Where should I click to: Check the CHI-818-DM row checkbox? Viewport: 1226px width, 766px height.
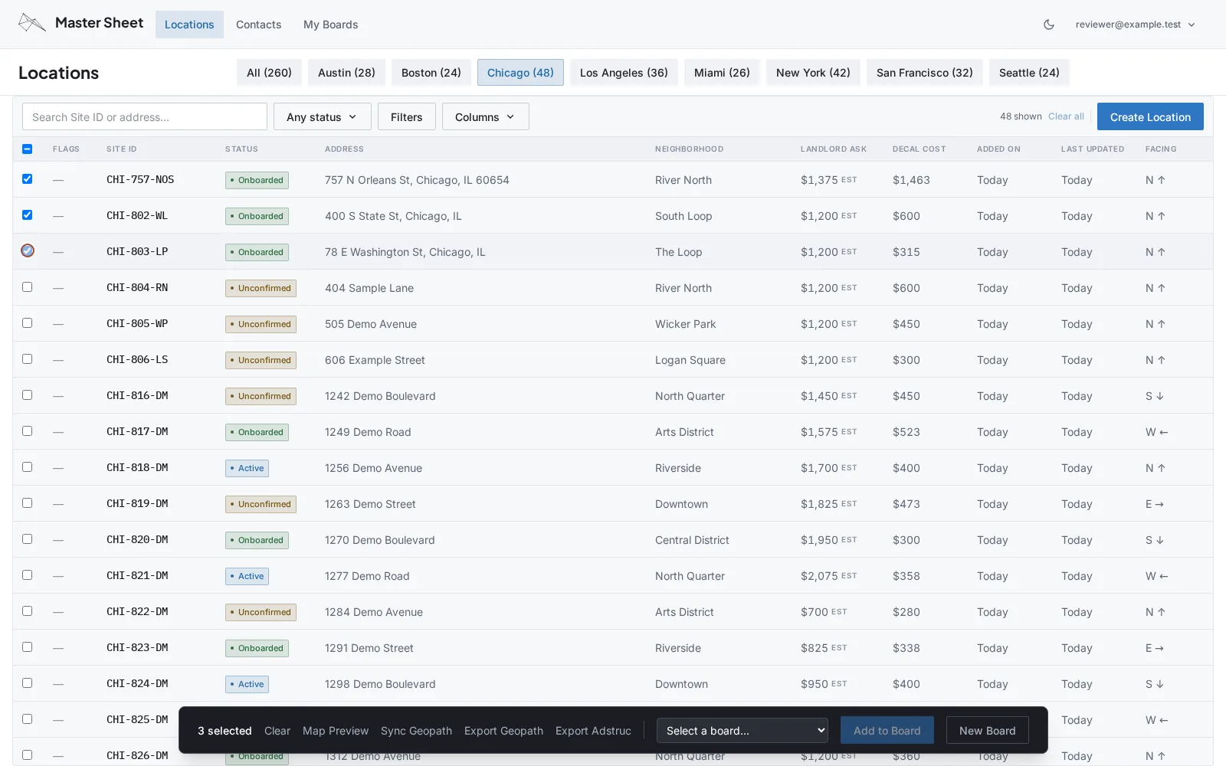tap(27, 466)
